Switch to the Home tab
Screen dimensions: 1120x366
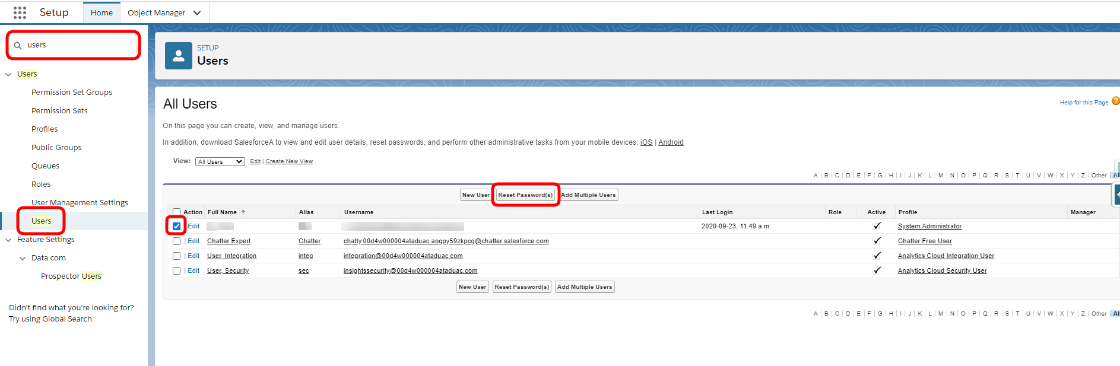pos(101,13)
